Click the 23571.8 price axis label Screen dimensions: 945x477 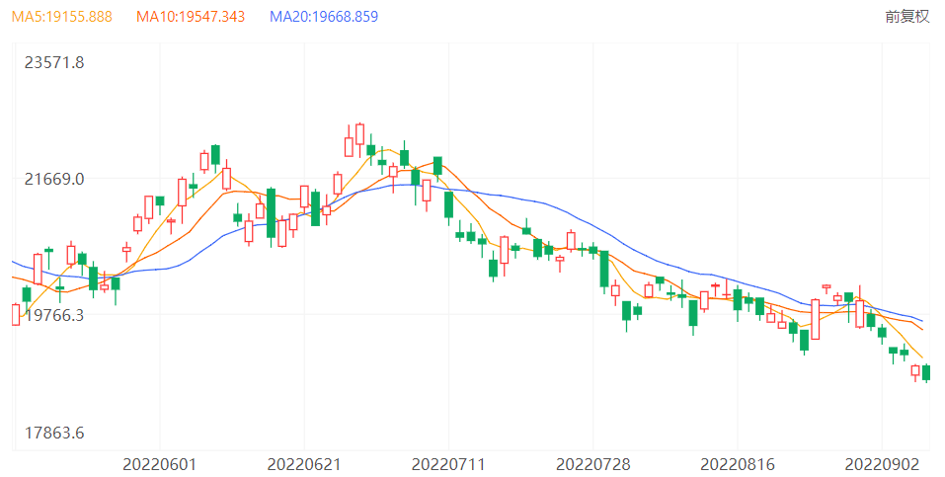(x=54, y=62)
